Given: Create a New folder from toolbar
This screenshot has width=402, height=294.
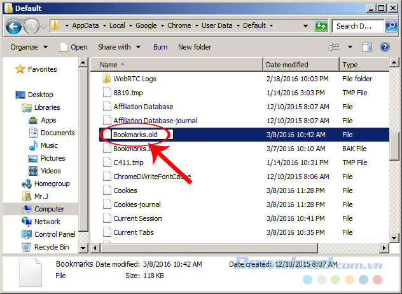Looking at the screenshot, I should coord(195,47).
